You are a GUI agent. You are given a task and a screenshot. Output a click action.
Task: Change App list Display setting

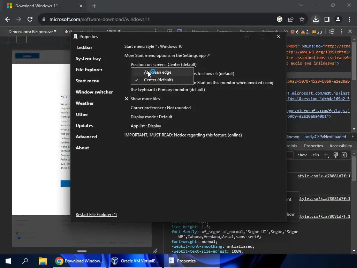pos(146,126)
